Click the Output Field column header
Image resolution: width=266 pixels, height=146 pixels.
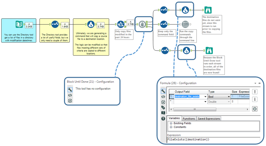click(190, 92)
